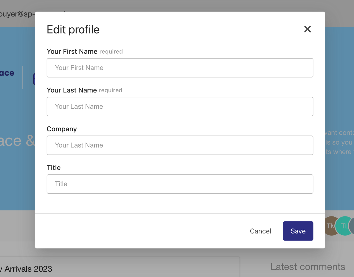Viewport: 354px width, 277px height.
Task: Click inside the Title input field
Action: coord(180,184)
